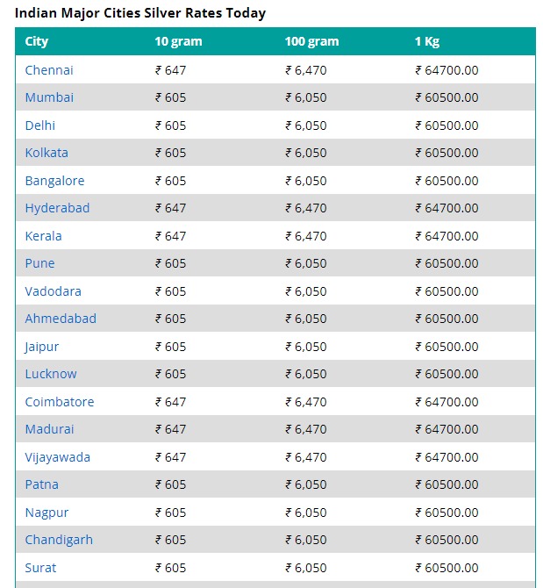Screen dimensions: 543x588
Task: Click the 1 Kg column header
Action: pos(427,41)
